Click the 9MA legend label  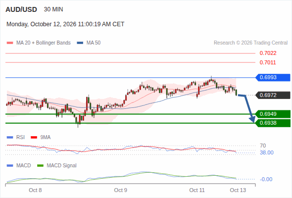[x=46, y=138]
